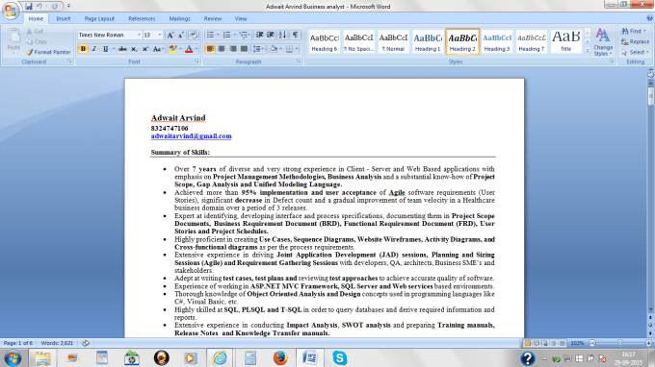The image size is (655, 367).
Task: Click word count in status bar
Action: pos(57,343)
